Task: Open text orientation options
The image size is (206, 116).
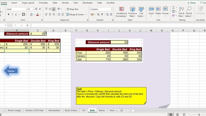Action: pos(60,9)
